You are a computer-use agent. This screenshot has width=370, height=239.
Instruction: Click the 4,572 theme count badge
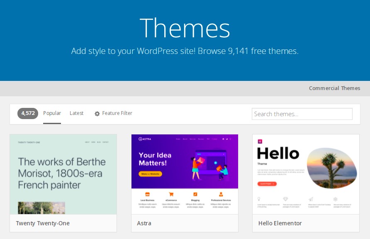point(28,114)
